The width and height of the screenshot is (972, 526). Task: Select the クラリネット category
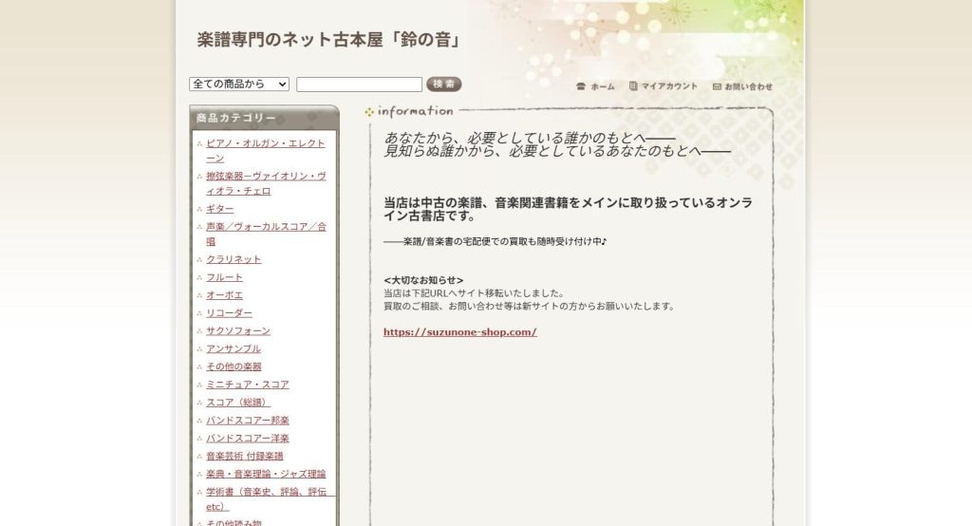click(x=234, y=259)
